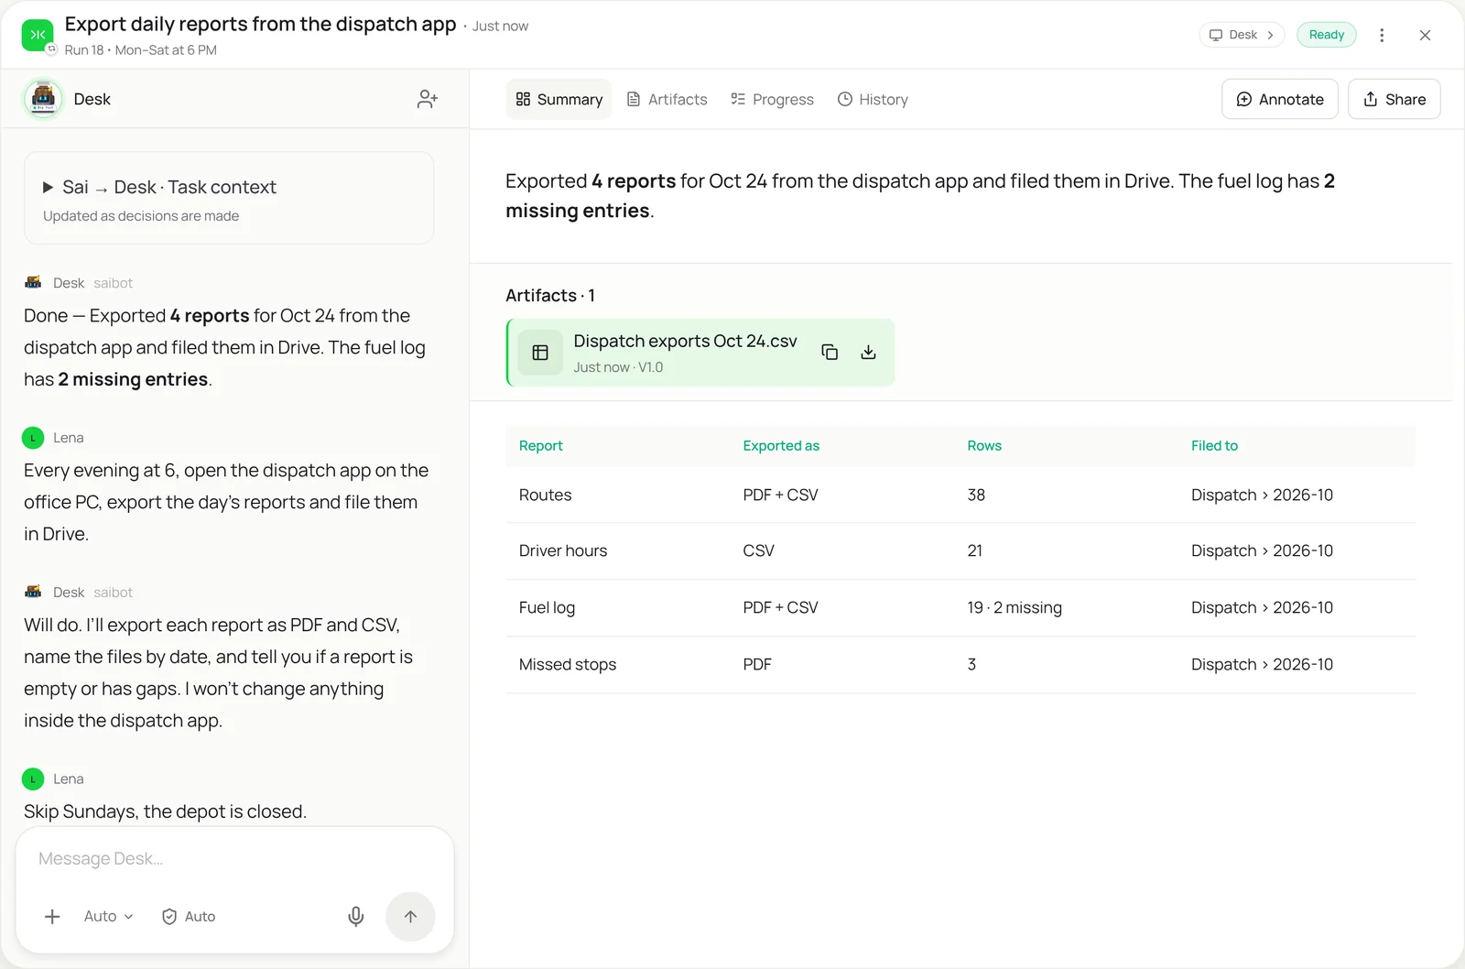Open the three-dot more options menu
Image resolution: width=1465 pixels, height=969 pixels.
pyautogui.click(x=1382, y=35)
